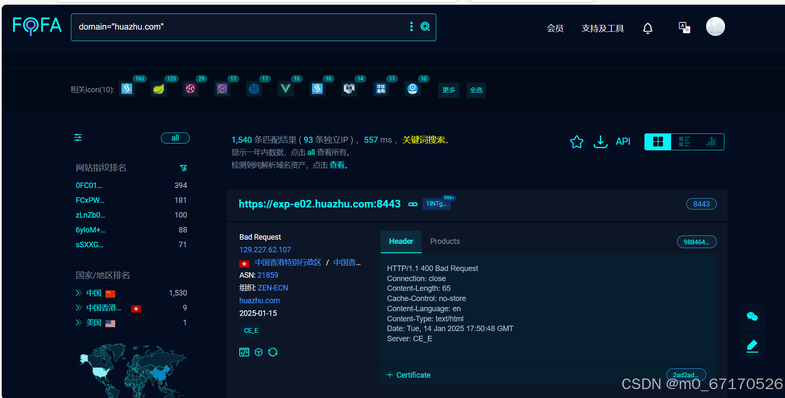
Task: Click the download results icon
Action: 600,142
